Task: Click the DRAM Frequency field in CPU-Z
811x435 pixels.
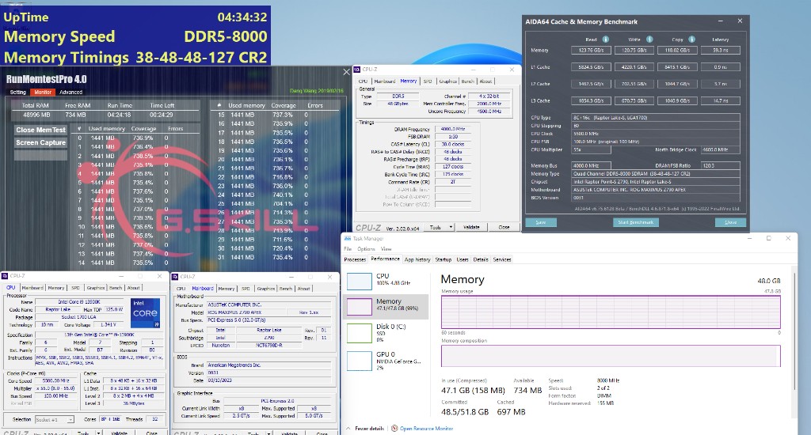Action: coord(452,129)
